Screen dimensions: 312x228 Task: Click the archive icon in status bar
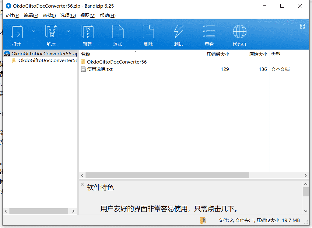pos(203,220)
